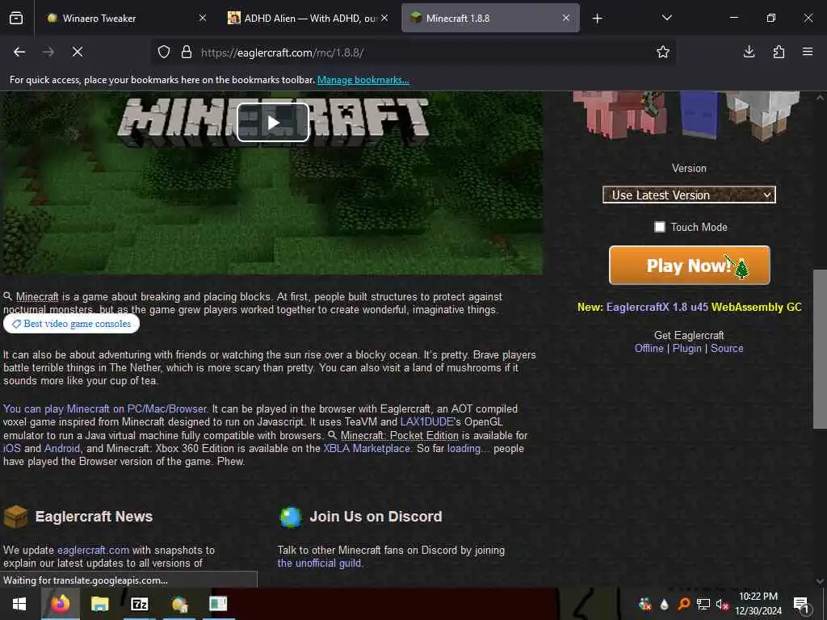Go back to previous page
Screen dimensions: 827x620
tap(19, 52)
